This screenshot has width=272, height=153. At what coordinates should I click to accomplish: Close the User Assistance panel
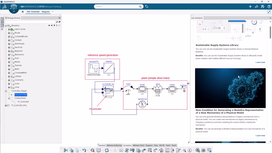pyautogui.click(x=270, y=18)
